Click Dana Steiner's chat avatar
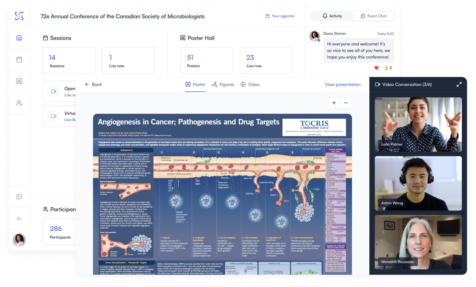The height and width of the screenshot is (287, 476). (315, 36)
